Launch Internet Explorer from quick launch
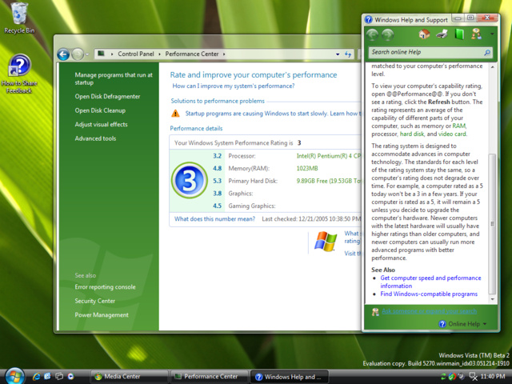512x384 pixels. [36, 377]
